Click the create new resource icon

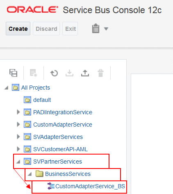pos(34,73)
